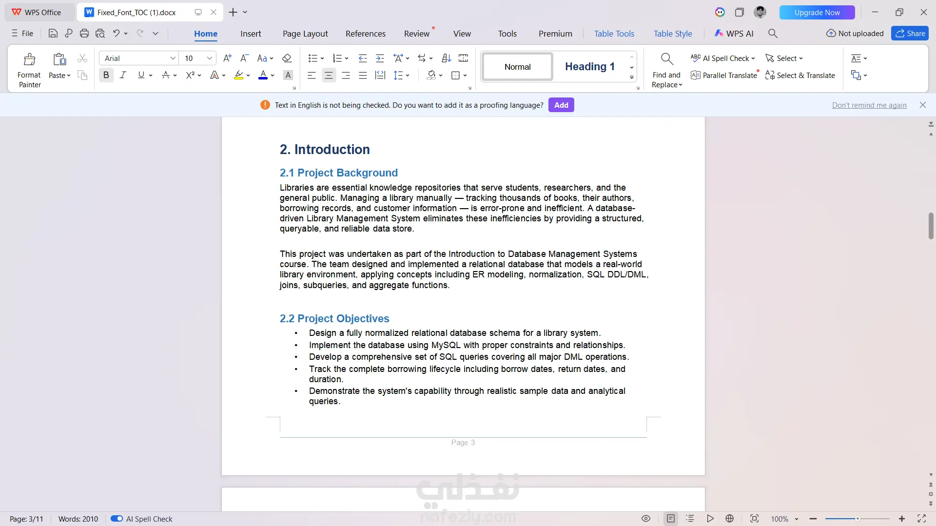
Task: Open the font size dropdown
Action: tap(210, 58)
